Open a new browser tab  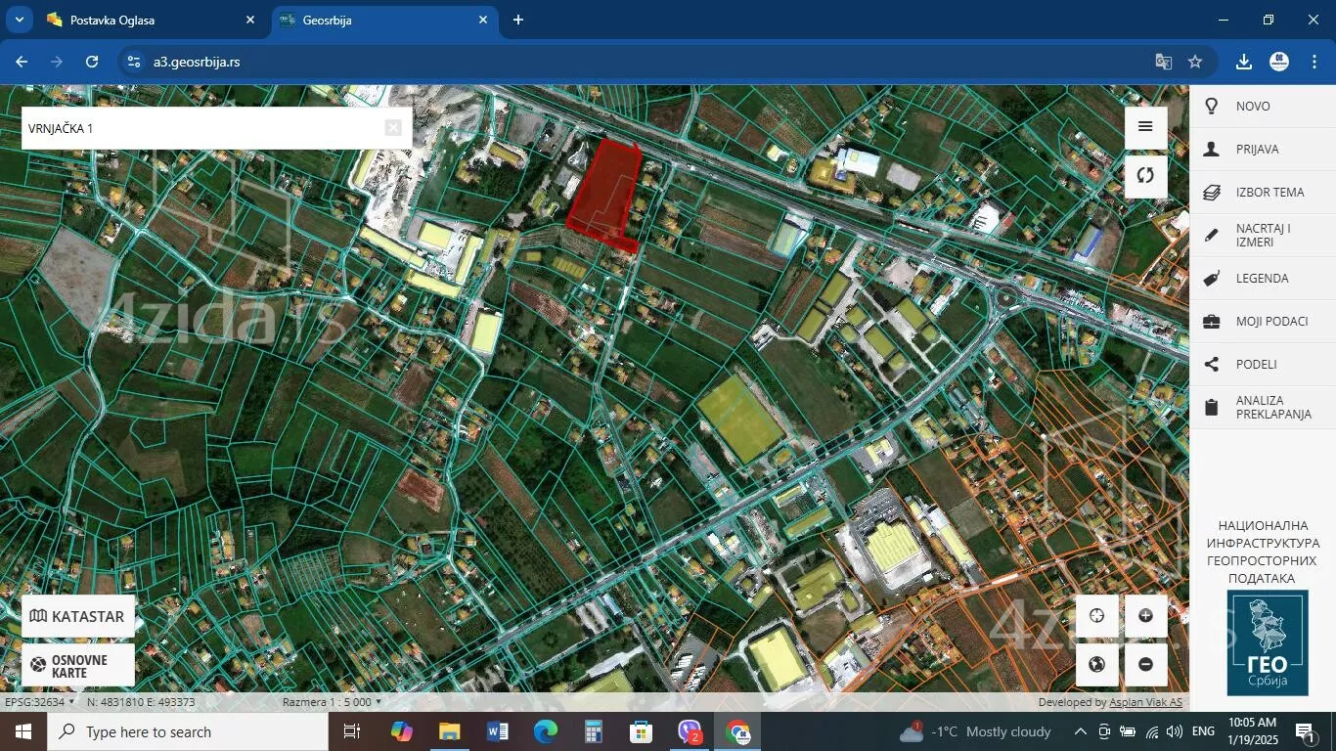[518, 20]
